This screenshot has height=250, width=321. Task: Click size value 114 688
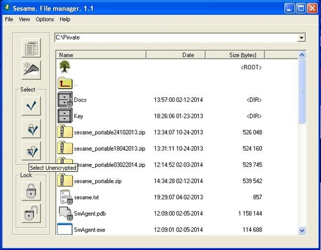click(x=252, y=230)
